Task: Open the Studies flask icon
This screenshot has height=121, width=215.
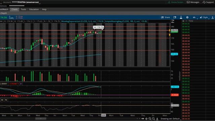Action: tap(181, 17)
